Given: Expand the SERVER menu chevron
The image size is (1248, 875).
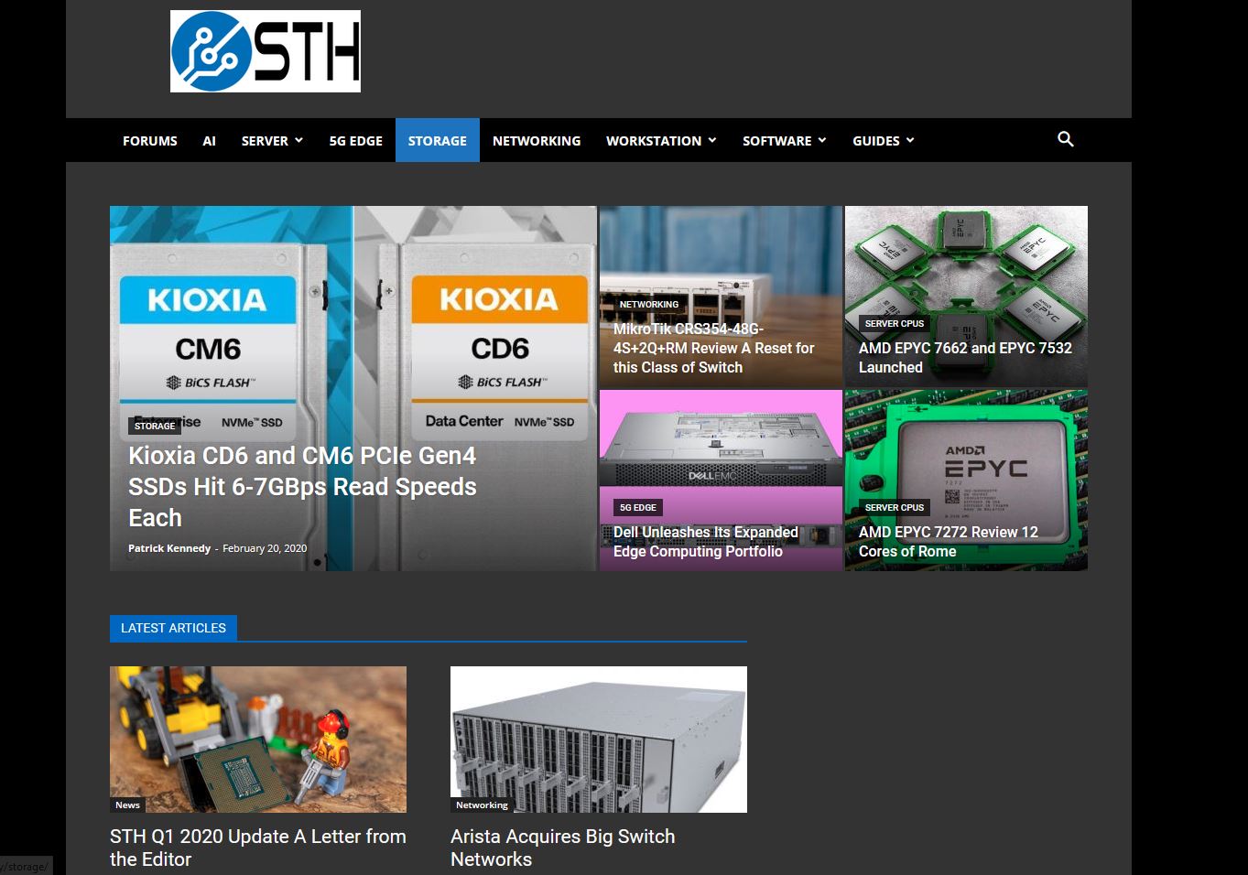Looking at the screenshot, I should pos(298,140).
